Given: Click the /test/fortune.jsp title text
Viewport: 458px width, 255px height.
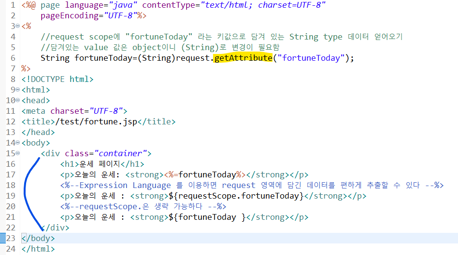Looking at the screenshot, I should (96, 121).
